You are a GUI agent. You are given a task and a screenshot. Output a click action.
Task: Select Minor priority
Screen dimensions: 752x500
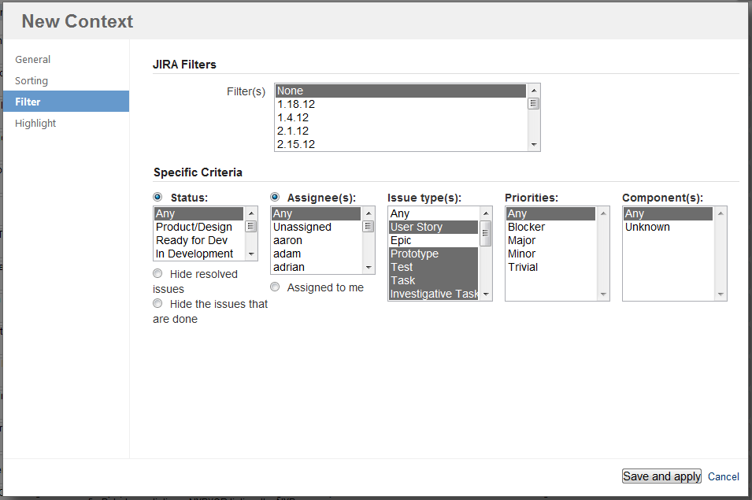coord(550,254)
